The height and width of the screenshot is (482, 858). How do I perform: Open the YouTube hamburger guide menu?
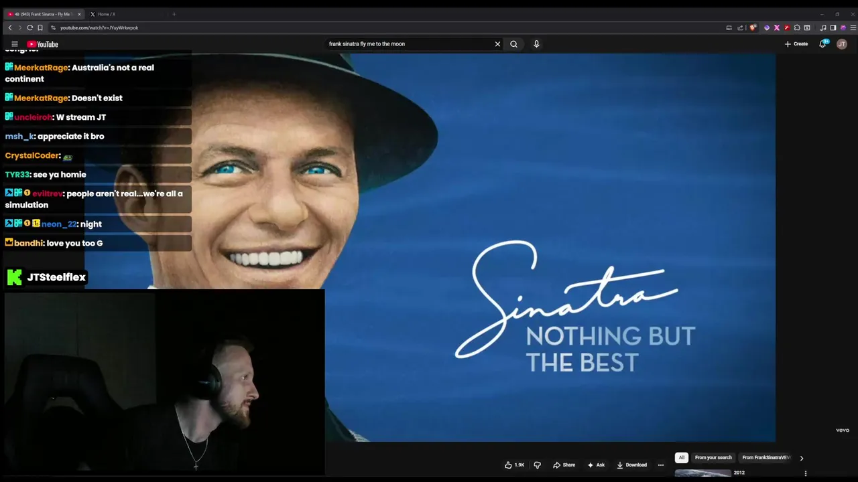click(14, 44)
